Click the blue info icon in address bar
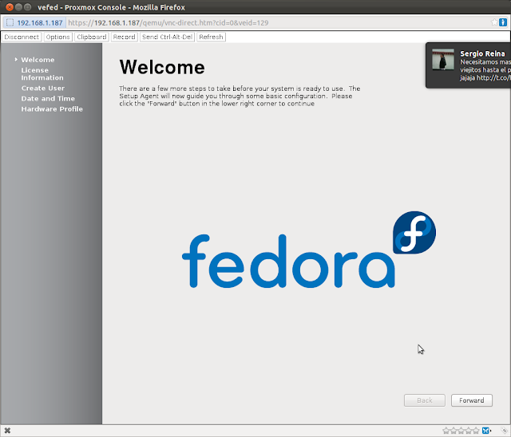The image size is (511, 437). pyautogui.click(x=503, y=22)
